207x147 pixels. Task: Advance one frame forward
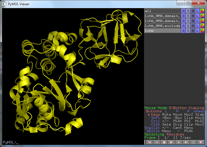click(179, 142)
